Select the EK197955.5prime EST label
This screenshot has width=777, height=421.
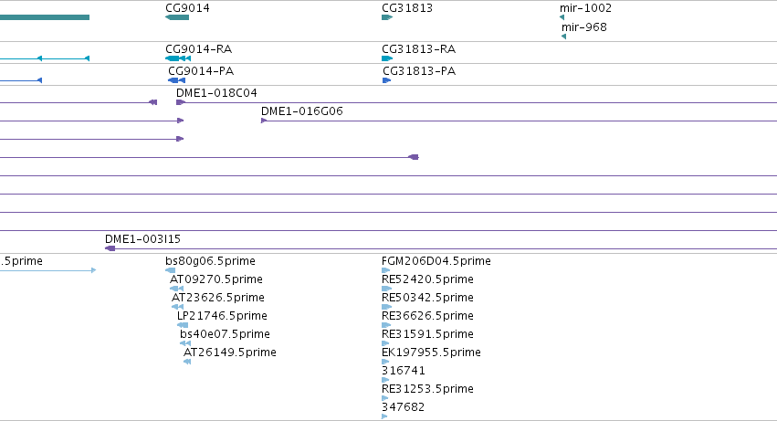click(431, 353)
